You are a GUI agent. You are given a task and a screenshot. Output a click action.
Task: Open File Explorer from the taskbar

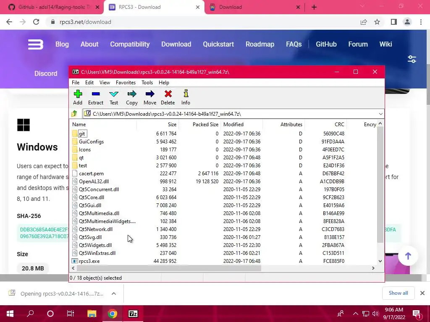point(92,314)
